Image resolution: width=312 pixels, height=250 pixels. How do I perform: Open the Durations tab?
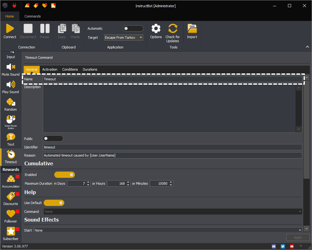pyautogui.click(x=90, y=70)
